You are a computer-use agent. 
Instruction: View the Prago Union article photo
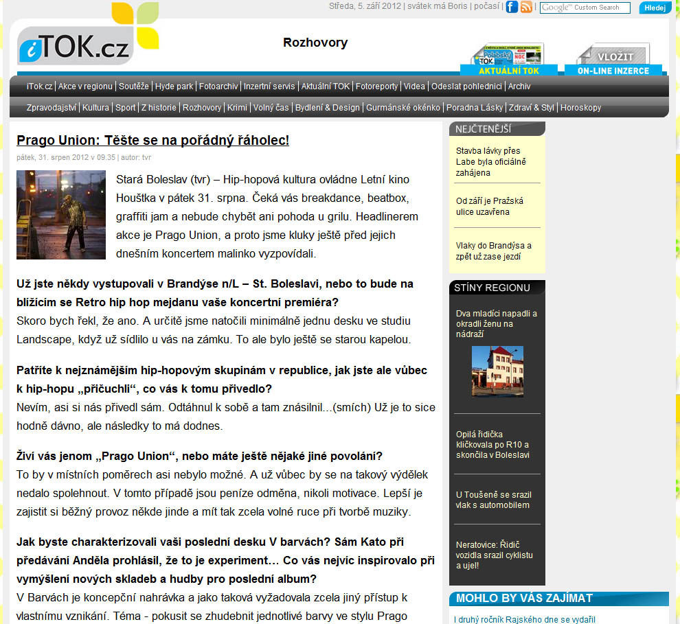[61, 215]
